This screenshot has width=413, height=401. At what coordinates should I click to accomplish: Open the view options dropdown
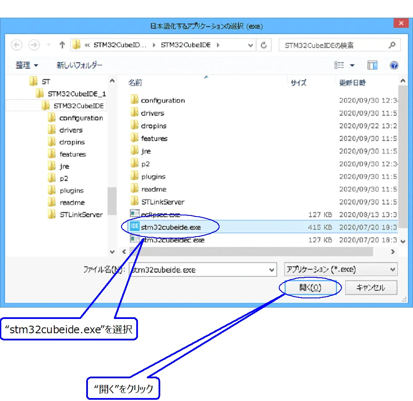point(352,65)
